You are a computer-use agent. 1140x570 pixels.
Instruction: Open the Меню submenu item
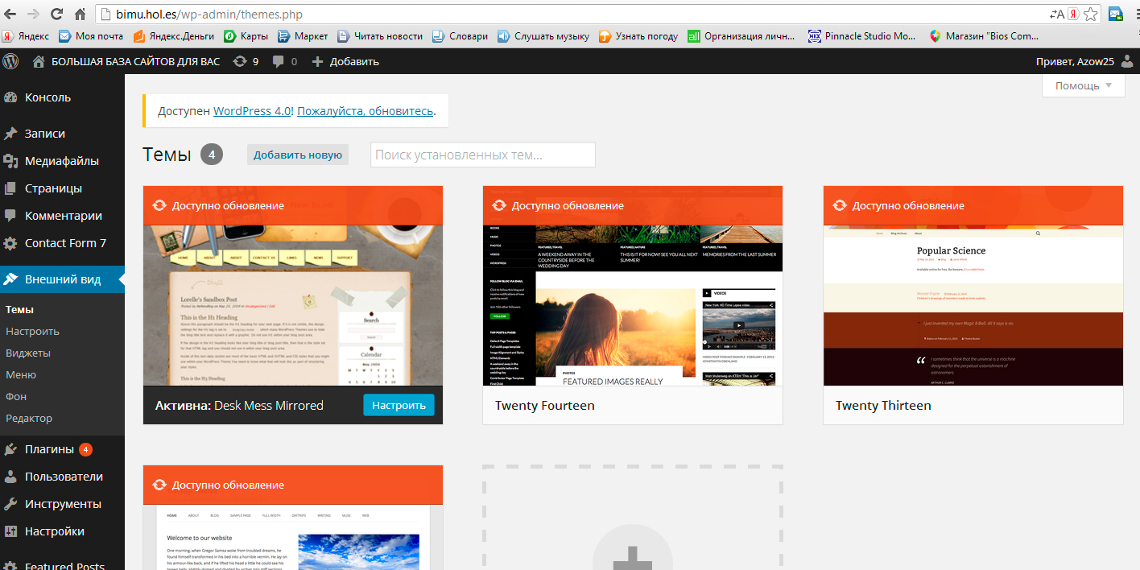(21, 374)
